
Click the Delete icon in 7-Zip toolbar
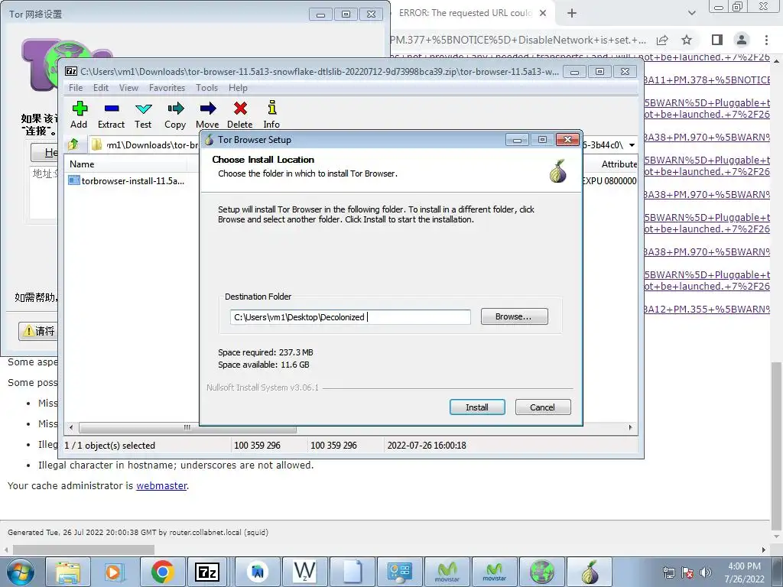(x=240, y=109)
